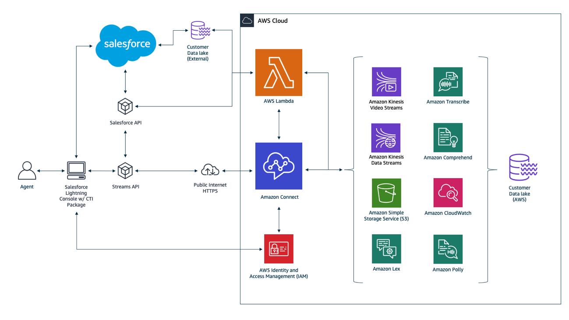This screenshot has height=320, width=569.
Task: Select the 'Customer Data lake (AWS)' label
Action: (520, 193)
